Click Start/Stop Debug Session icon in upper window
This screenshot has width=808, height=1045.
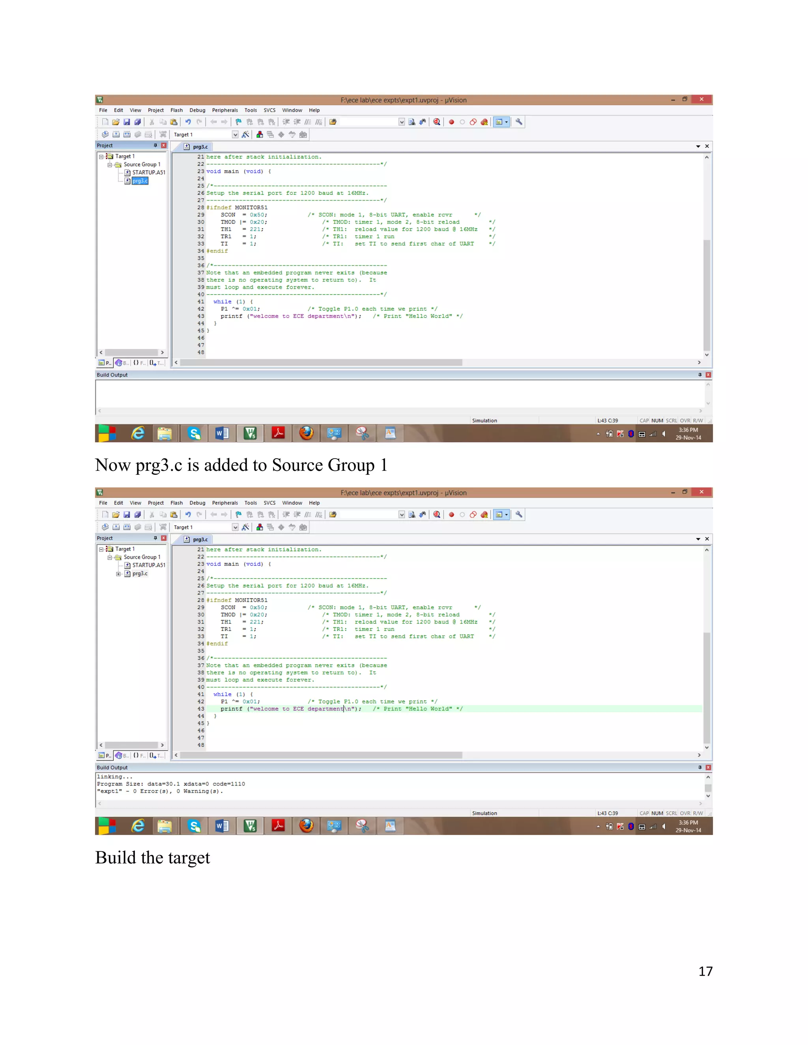pyautogui.click(x=437, y=122)
